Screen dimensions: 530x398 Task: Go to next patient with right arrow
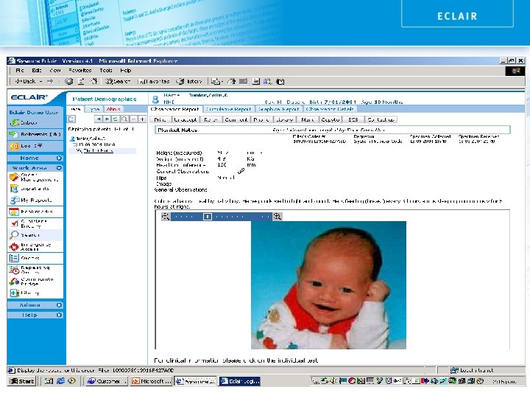tap(107, 119)
